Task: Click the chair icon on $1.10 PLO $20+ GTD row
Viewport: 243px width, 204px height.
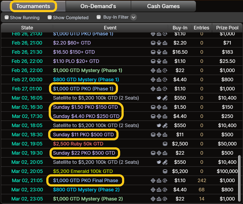Action: click(x=159, y=61)
